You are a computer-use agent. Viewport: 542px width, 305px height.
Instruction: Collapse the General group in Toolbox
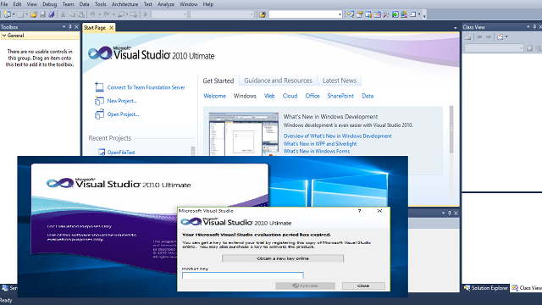coord(4,36)
